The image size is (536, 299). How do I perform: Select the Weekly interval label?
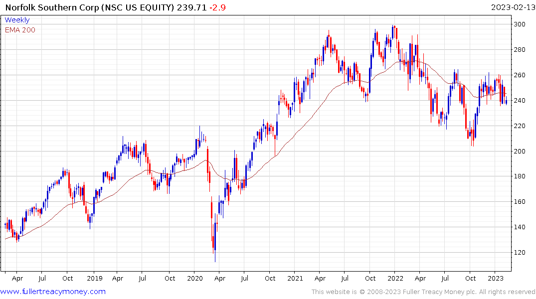(17, 20)
